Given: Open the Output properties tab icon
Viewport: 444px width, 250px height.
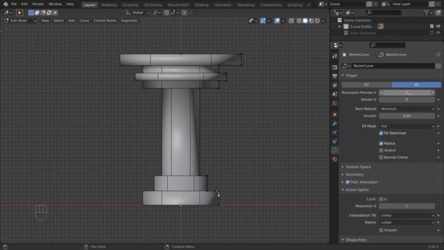Looking at the screenshot, I should [334, 76].
